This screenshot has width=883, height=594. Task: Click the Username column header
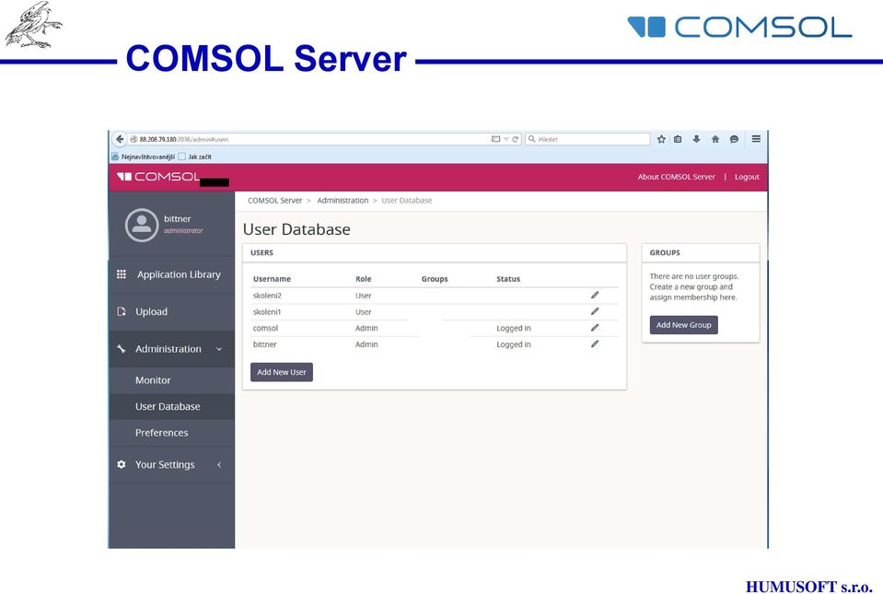pos(272,279)
